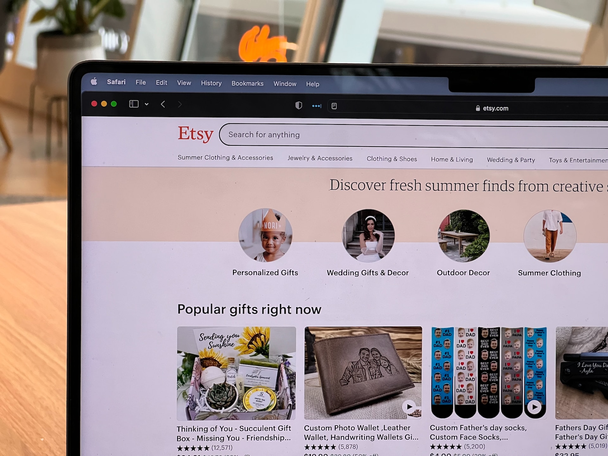Expand the Window menu in Safari
Image resolution: width=608 pixels, height=456 pixels.
pyautogui.click(x=285, y=84)
